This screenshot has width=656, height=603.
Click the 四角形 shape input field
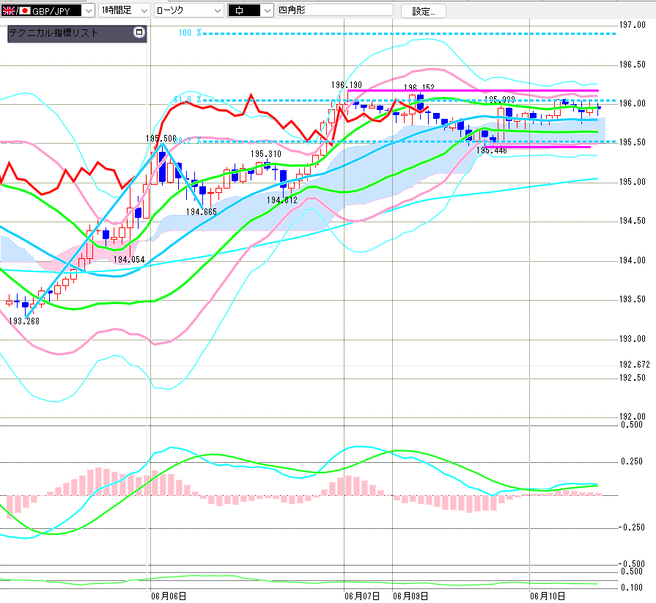pos(336,10)
